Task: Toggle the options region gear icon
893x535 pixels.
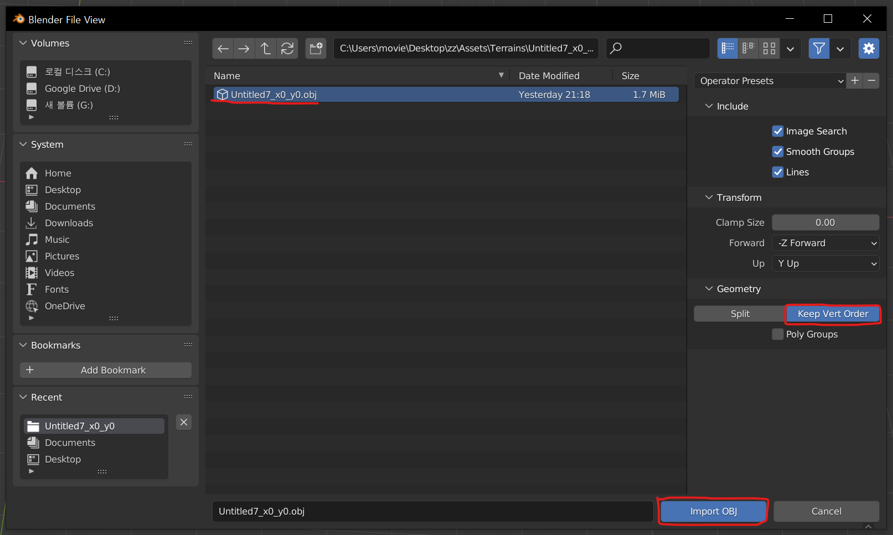Action: pyautogui.click(x=869, y=49)
